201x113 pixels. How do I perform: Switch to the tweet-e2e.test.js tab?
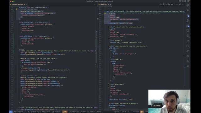[18, 4]
